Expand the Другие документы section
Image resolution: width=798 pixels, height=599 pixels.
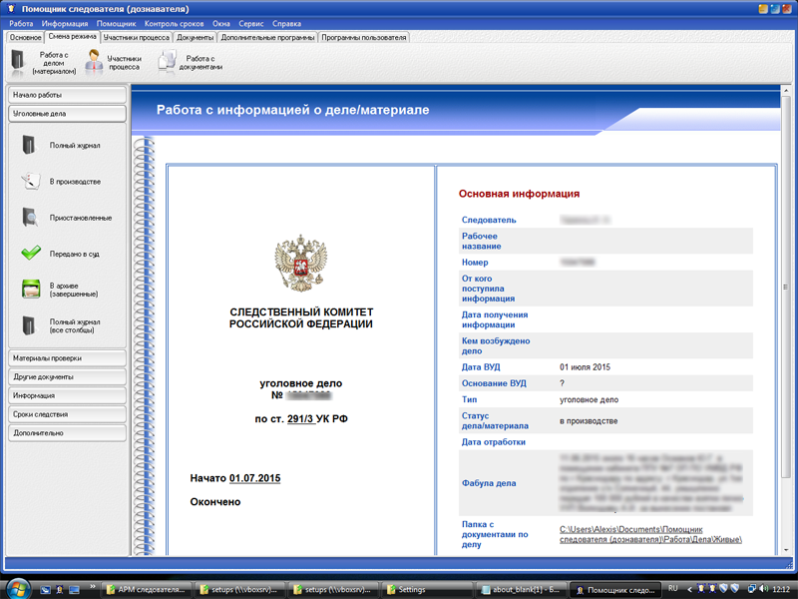pyautogui.click(x=66, y=376)
